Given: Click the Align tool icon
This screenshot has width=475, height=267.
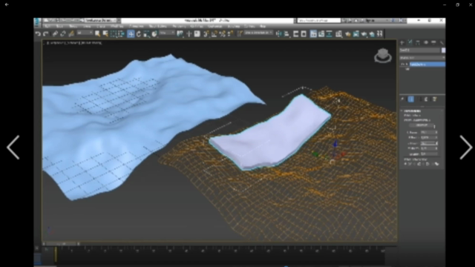Looking at the screenshot, I should [x=286, y=33].
